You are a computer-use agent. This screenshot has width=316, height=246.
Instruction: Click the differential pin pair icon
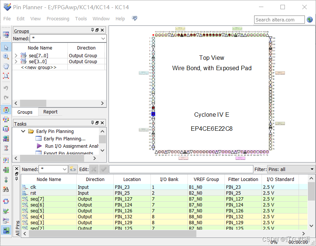(x=6, y=148)
